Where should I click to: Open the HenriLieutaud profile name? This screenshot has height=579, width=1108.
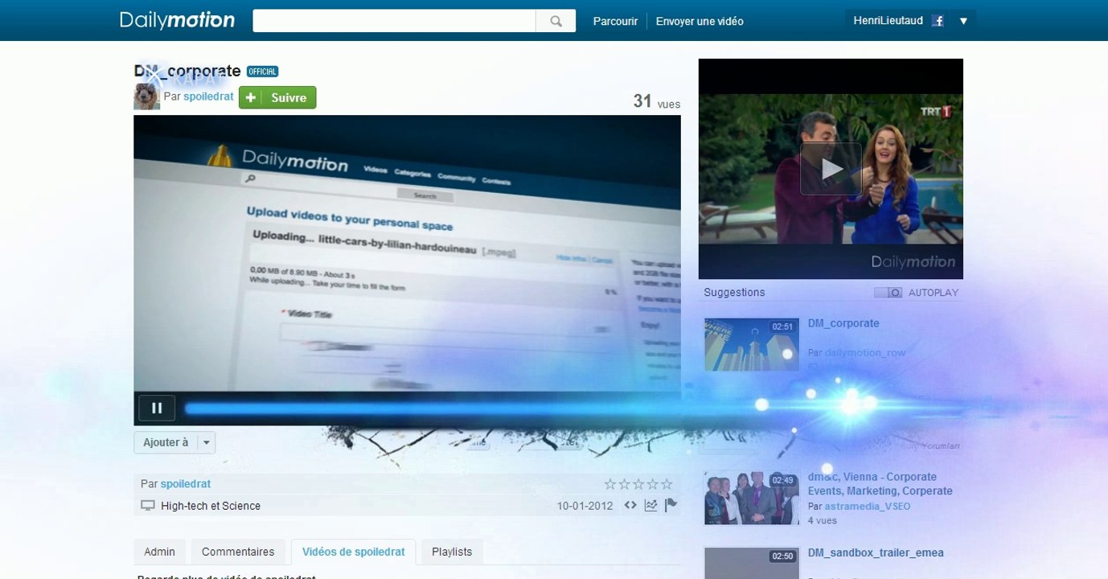[x=888, y=21]
